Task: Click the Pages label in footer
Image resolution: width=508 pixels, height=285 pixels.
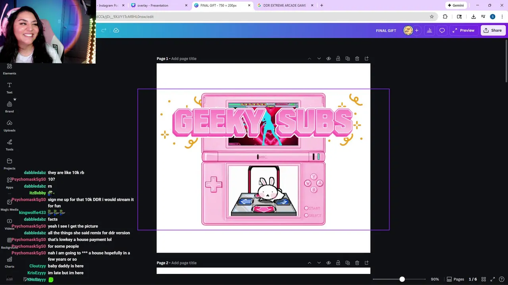Action: tap(458, 279)
